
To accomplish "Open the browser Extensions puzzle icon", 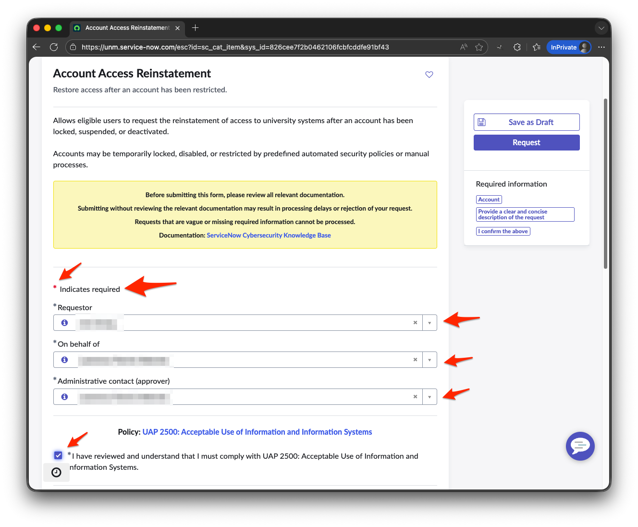I will coord(517,47).
